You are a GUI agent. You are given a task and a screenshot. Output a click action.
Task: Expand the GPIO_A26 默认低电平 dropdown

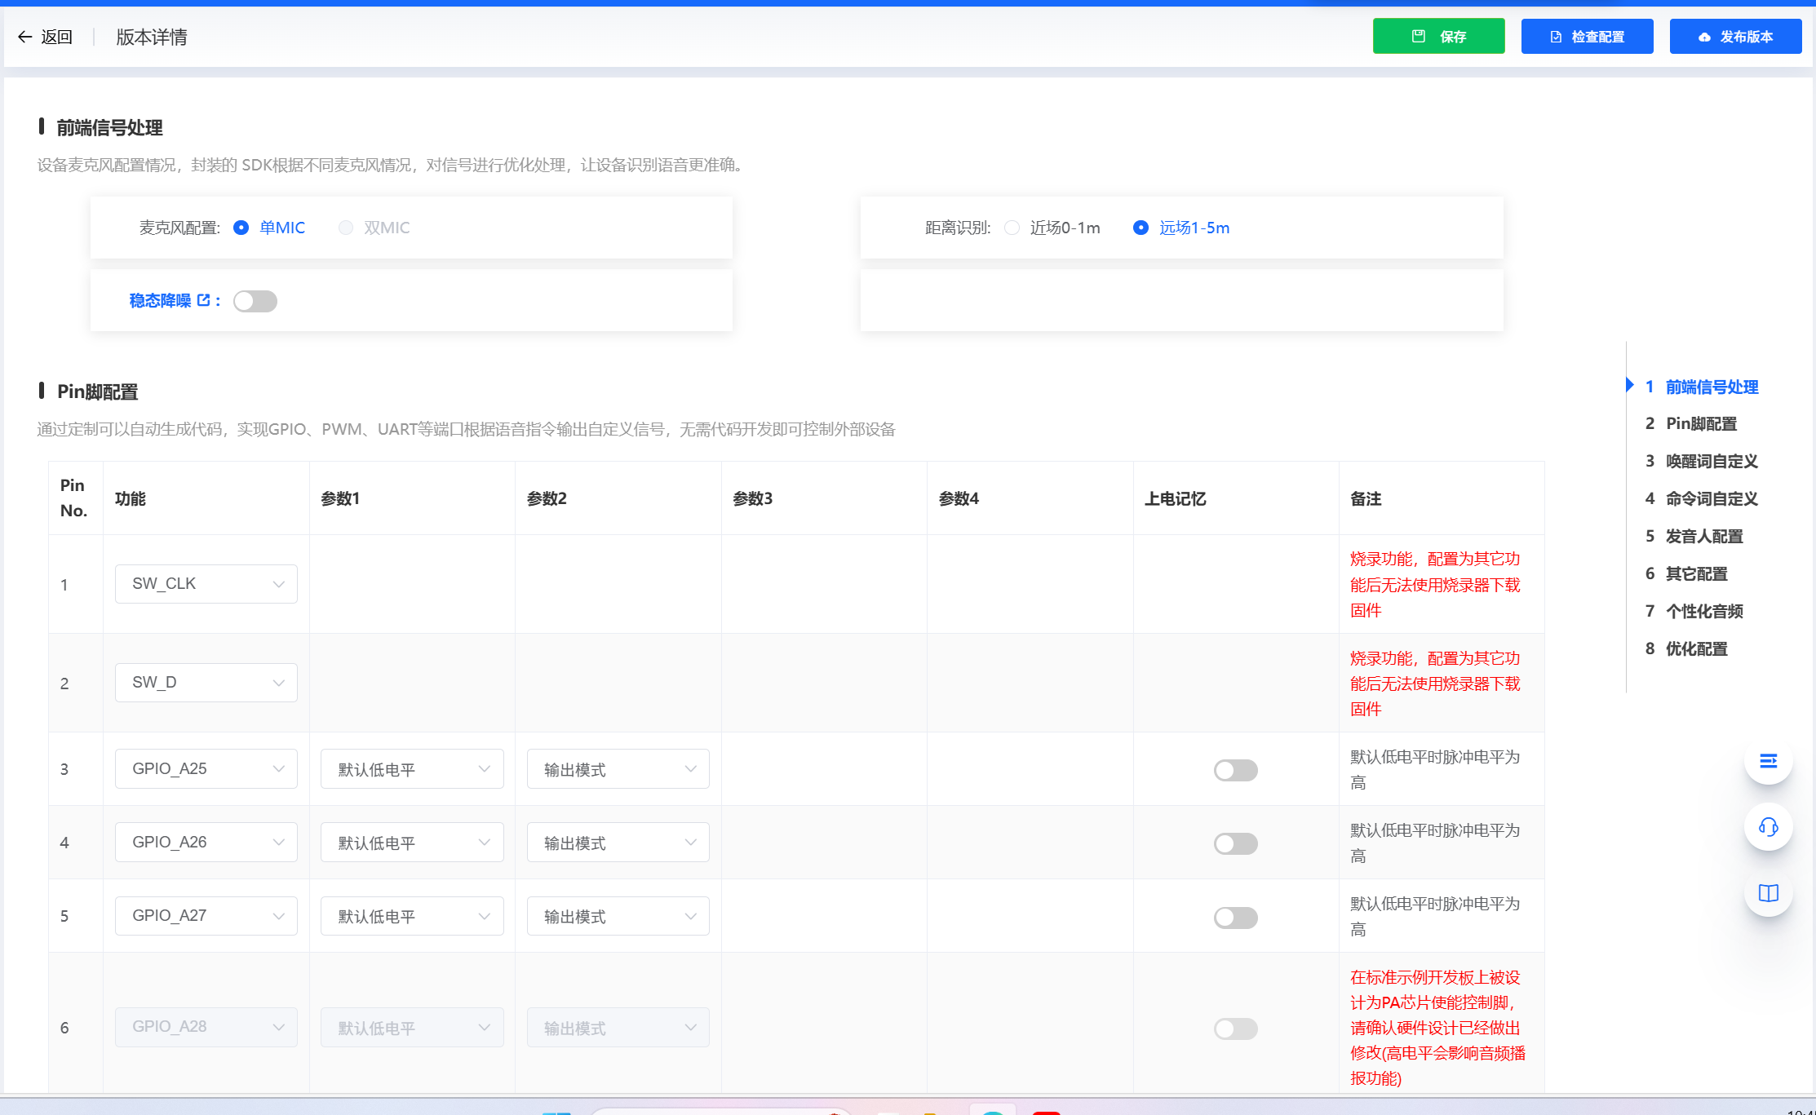click(412, 843)
